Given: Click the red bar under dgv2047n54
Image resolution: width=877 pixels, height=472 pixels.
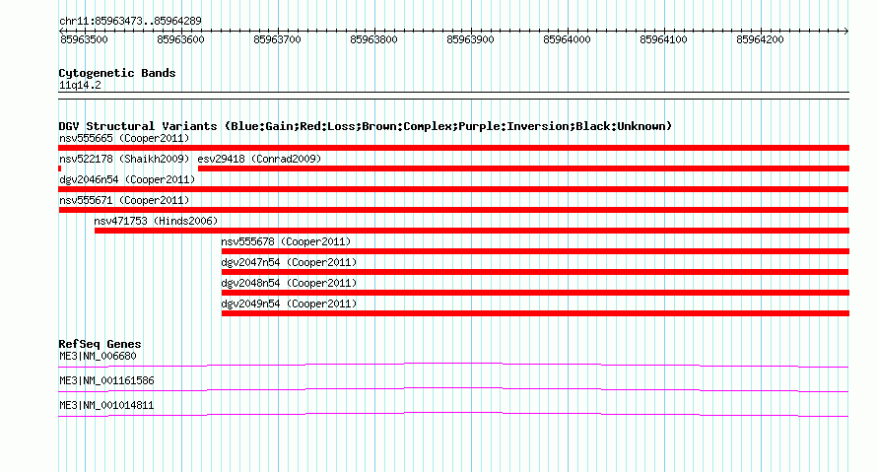Looking at the screenshot, I should (x=535, y=272).
